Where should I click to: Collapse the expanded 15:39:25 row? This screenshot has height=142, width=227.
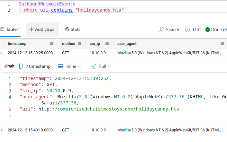pos(2,53)
